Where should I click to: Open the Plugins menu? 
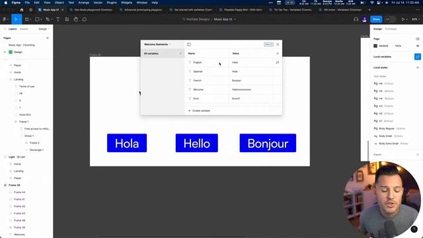(112, 3)
